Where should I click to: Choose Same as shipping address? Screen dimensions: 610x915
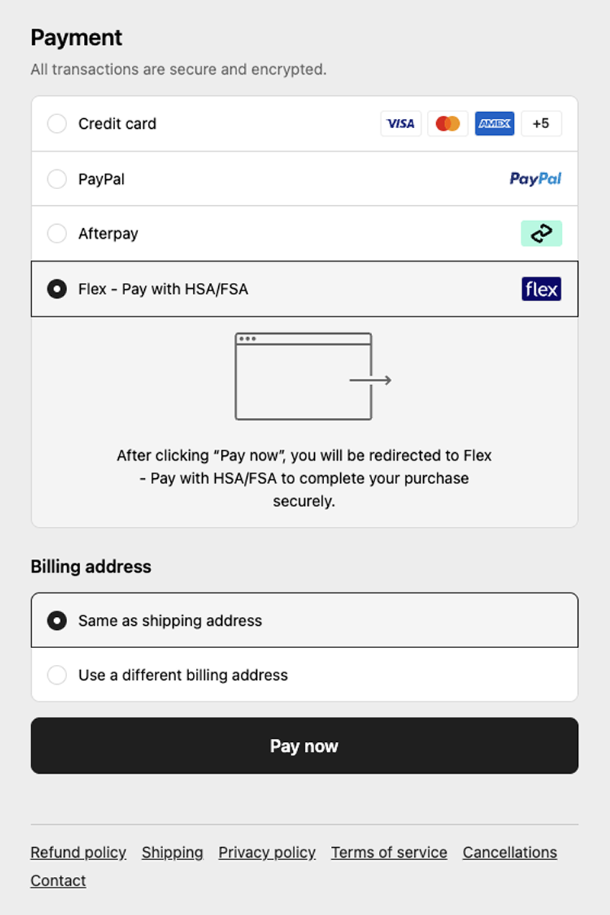pos(57,621)
